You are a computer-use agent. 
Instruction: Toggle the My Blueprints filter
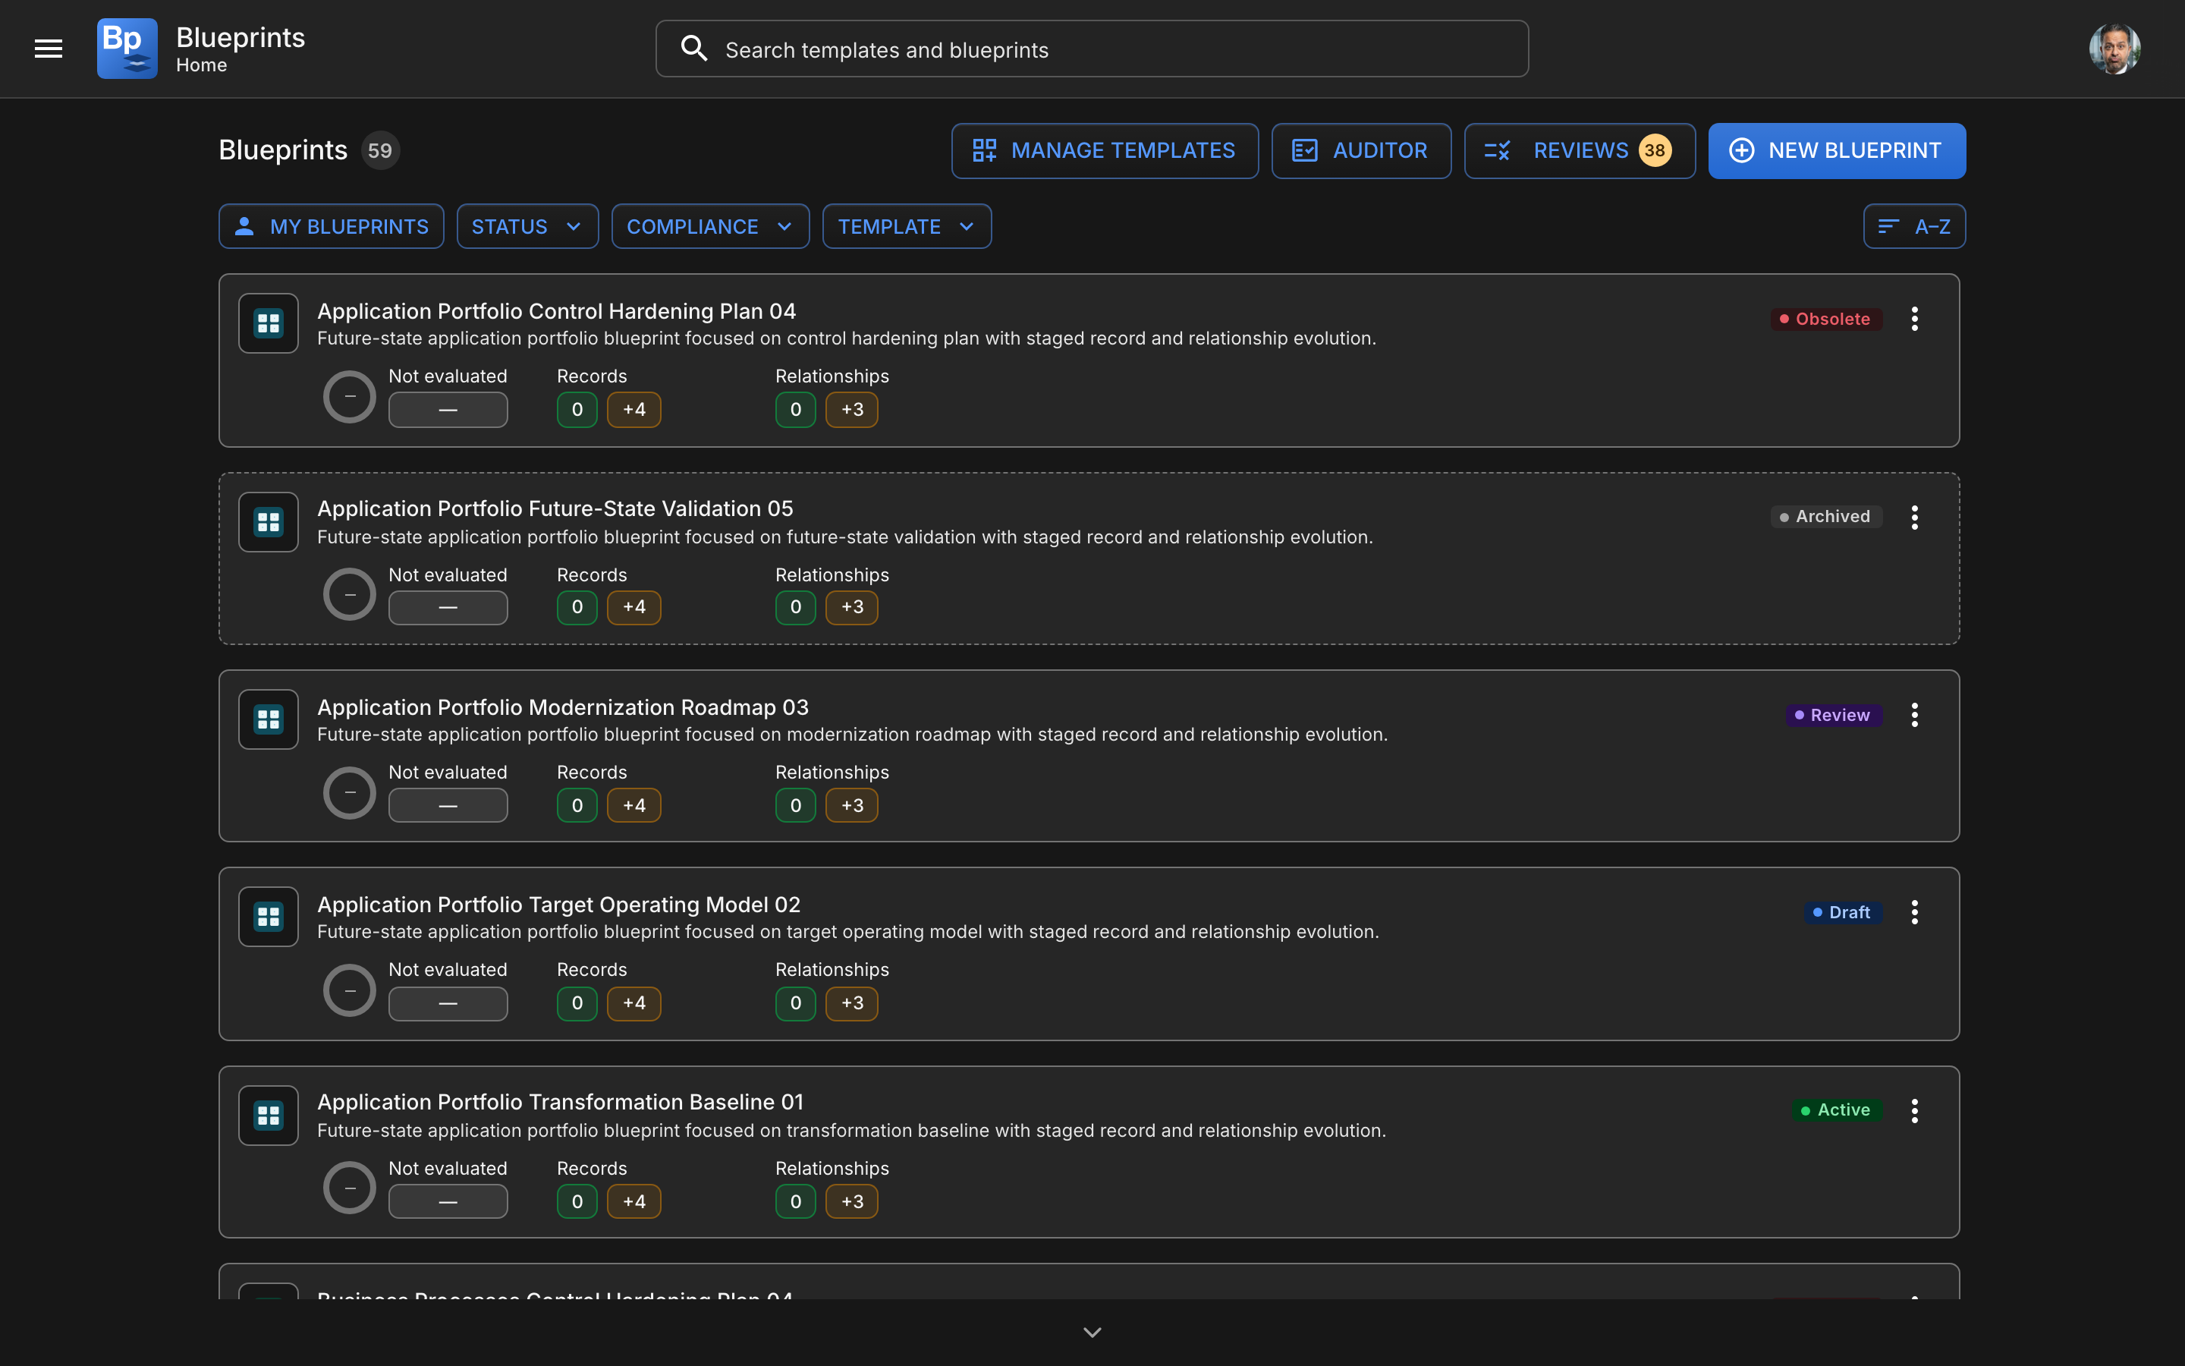click(332, 226)
